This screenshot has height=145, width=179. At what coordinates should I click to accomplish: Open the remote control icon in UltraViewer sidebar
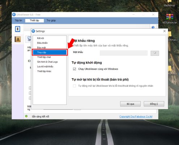pos(18,29)
